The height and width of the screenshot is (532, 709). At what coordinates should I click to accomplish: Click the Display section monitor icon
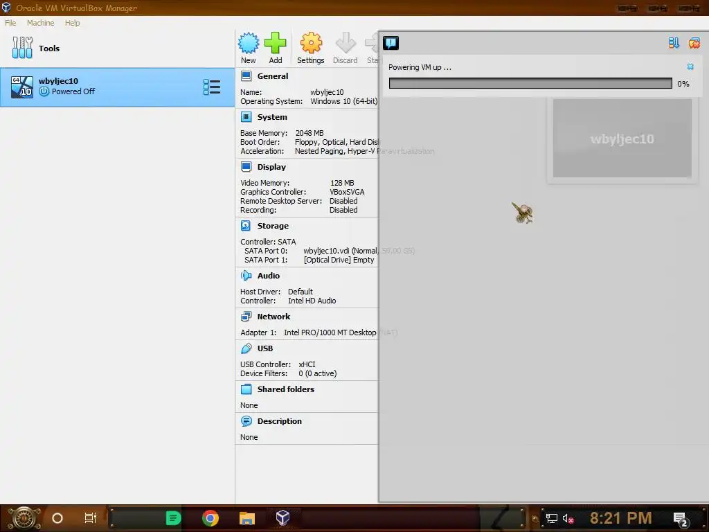point(246,167)
